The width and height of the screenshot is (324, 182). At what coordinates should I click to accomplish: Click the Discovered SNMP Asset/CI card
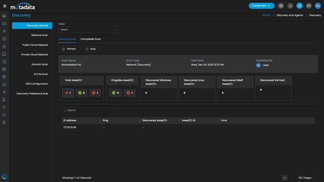[236, 88]
